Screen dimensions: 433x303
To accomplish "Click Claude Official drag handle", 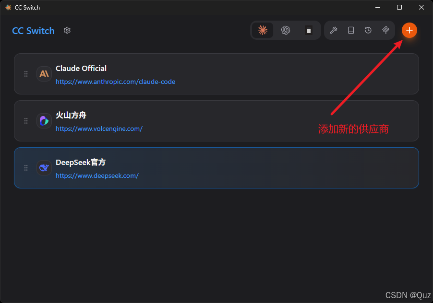I will pos(26,74).
